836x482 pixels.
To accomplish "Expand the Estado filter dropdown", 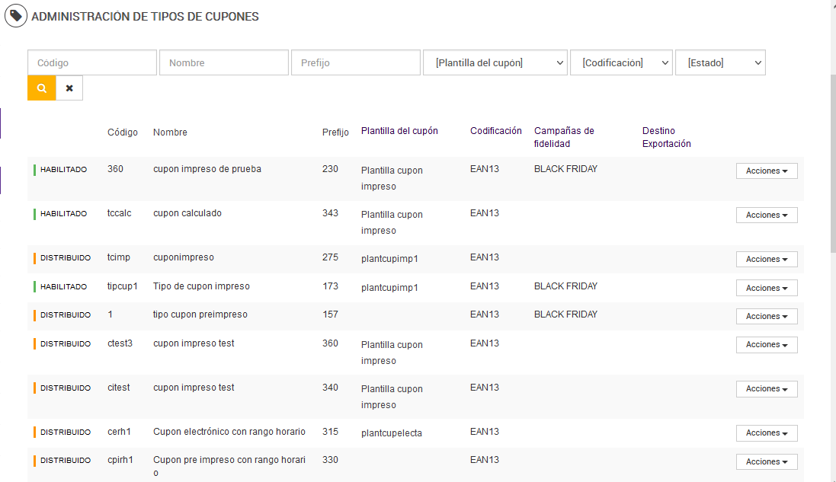I will click(x=720, y=63).
